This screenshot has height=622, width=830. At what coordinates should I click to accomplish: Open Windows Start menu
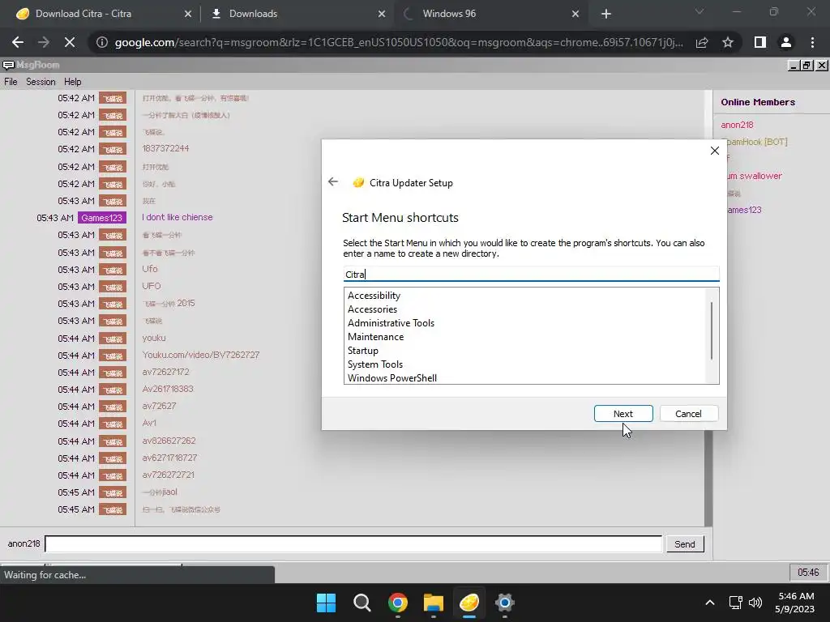pos(326,603)
